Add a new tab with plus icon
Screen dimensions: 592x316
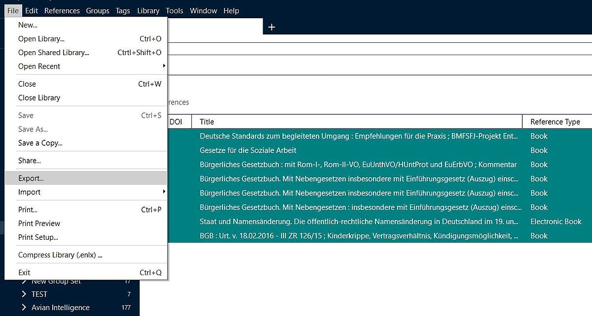(271, 27)
